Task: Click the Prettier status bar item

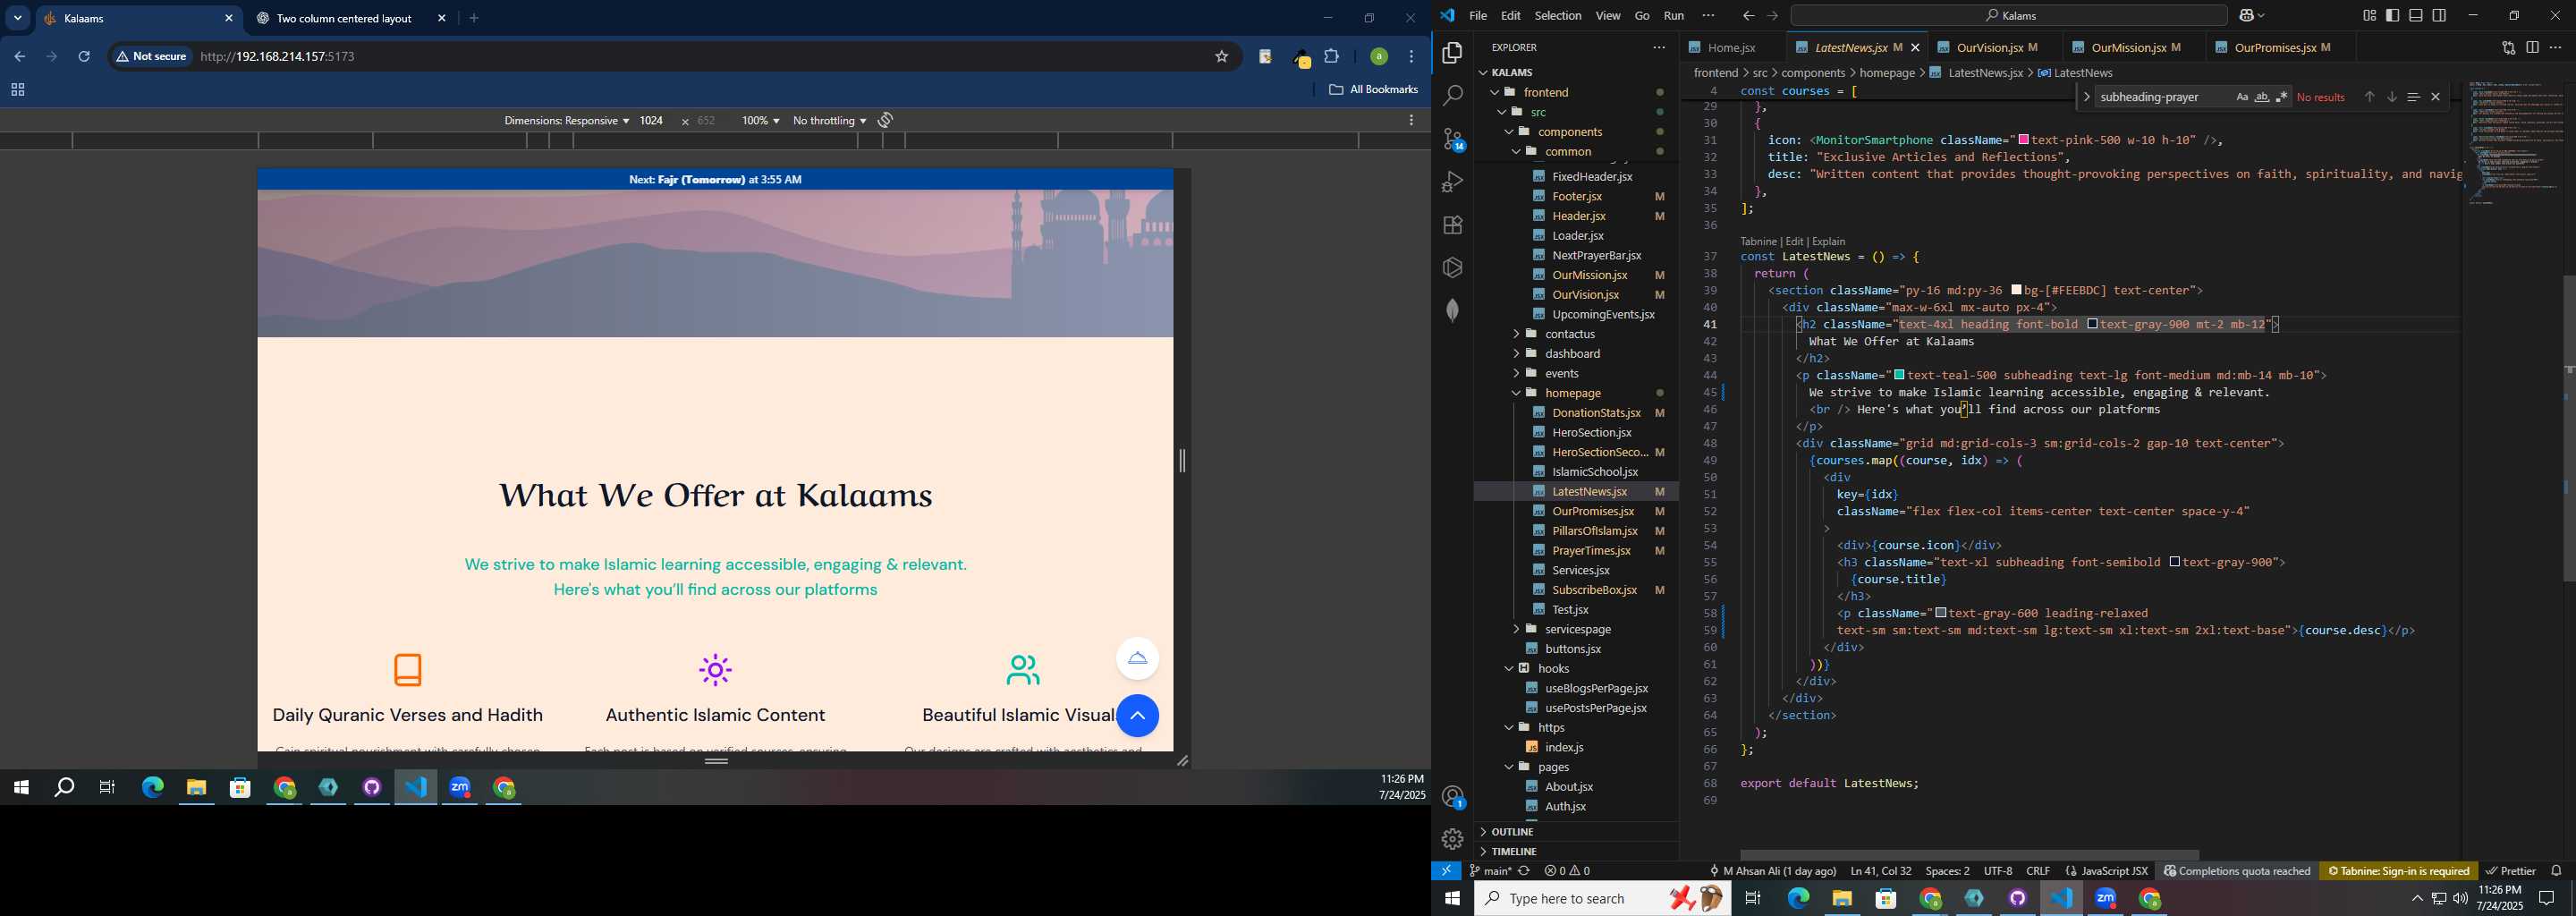Action: (2510, 871)
